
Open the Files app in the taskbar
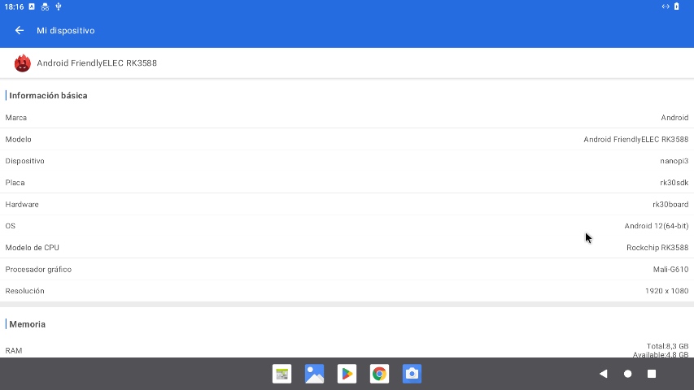click(x=282, y=374)
